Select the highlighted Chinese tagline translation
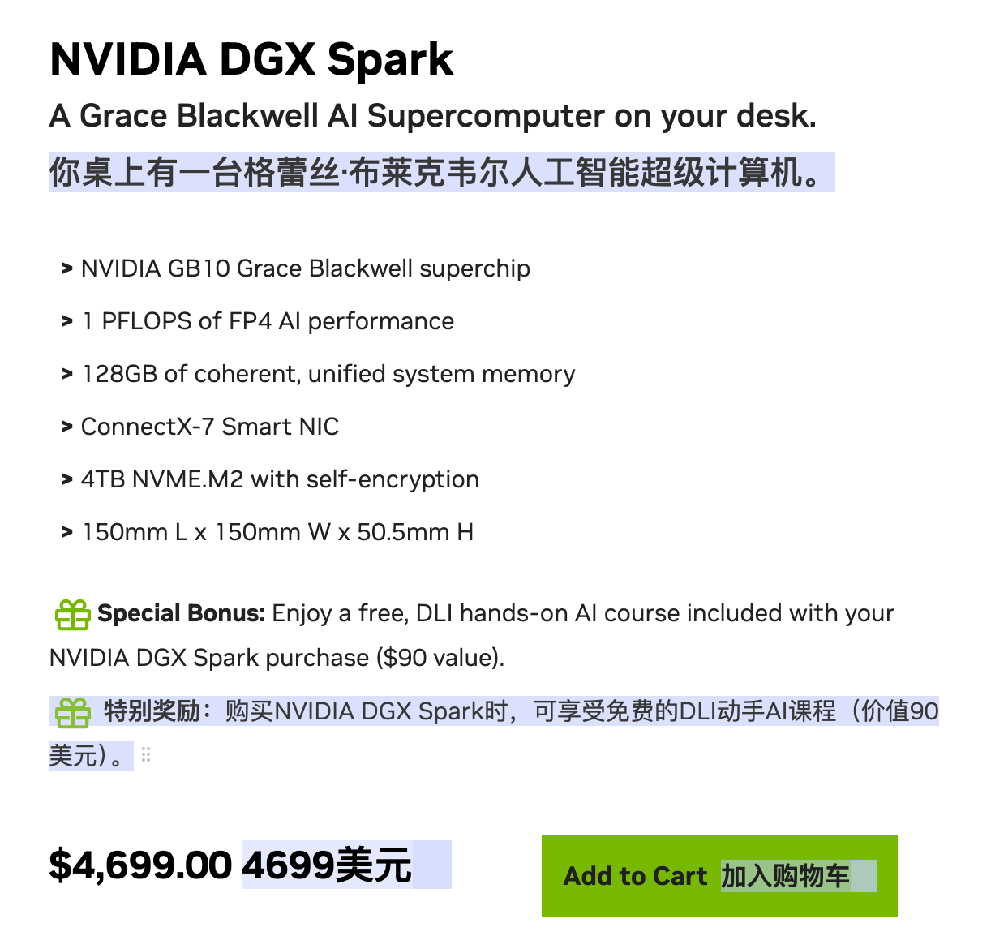This screenshot has width=991, height=949. tap(440, 173)
